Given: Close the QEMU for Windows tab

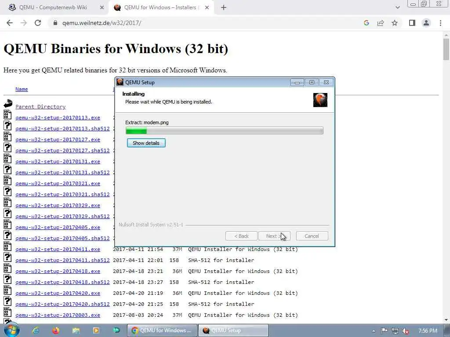Looking at the screenshot, I should (x=207, y=8).
